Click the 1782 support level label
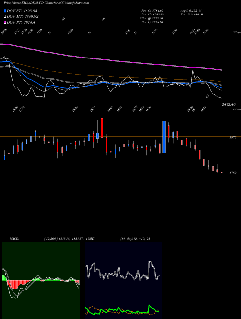Viewport: 241px width, 319px height. pos(233,173)
